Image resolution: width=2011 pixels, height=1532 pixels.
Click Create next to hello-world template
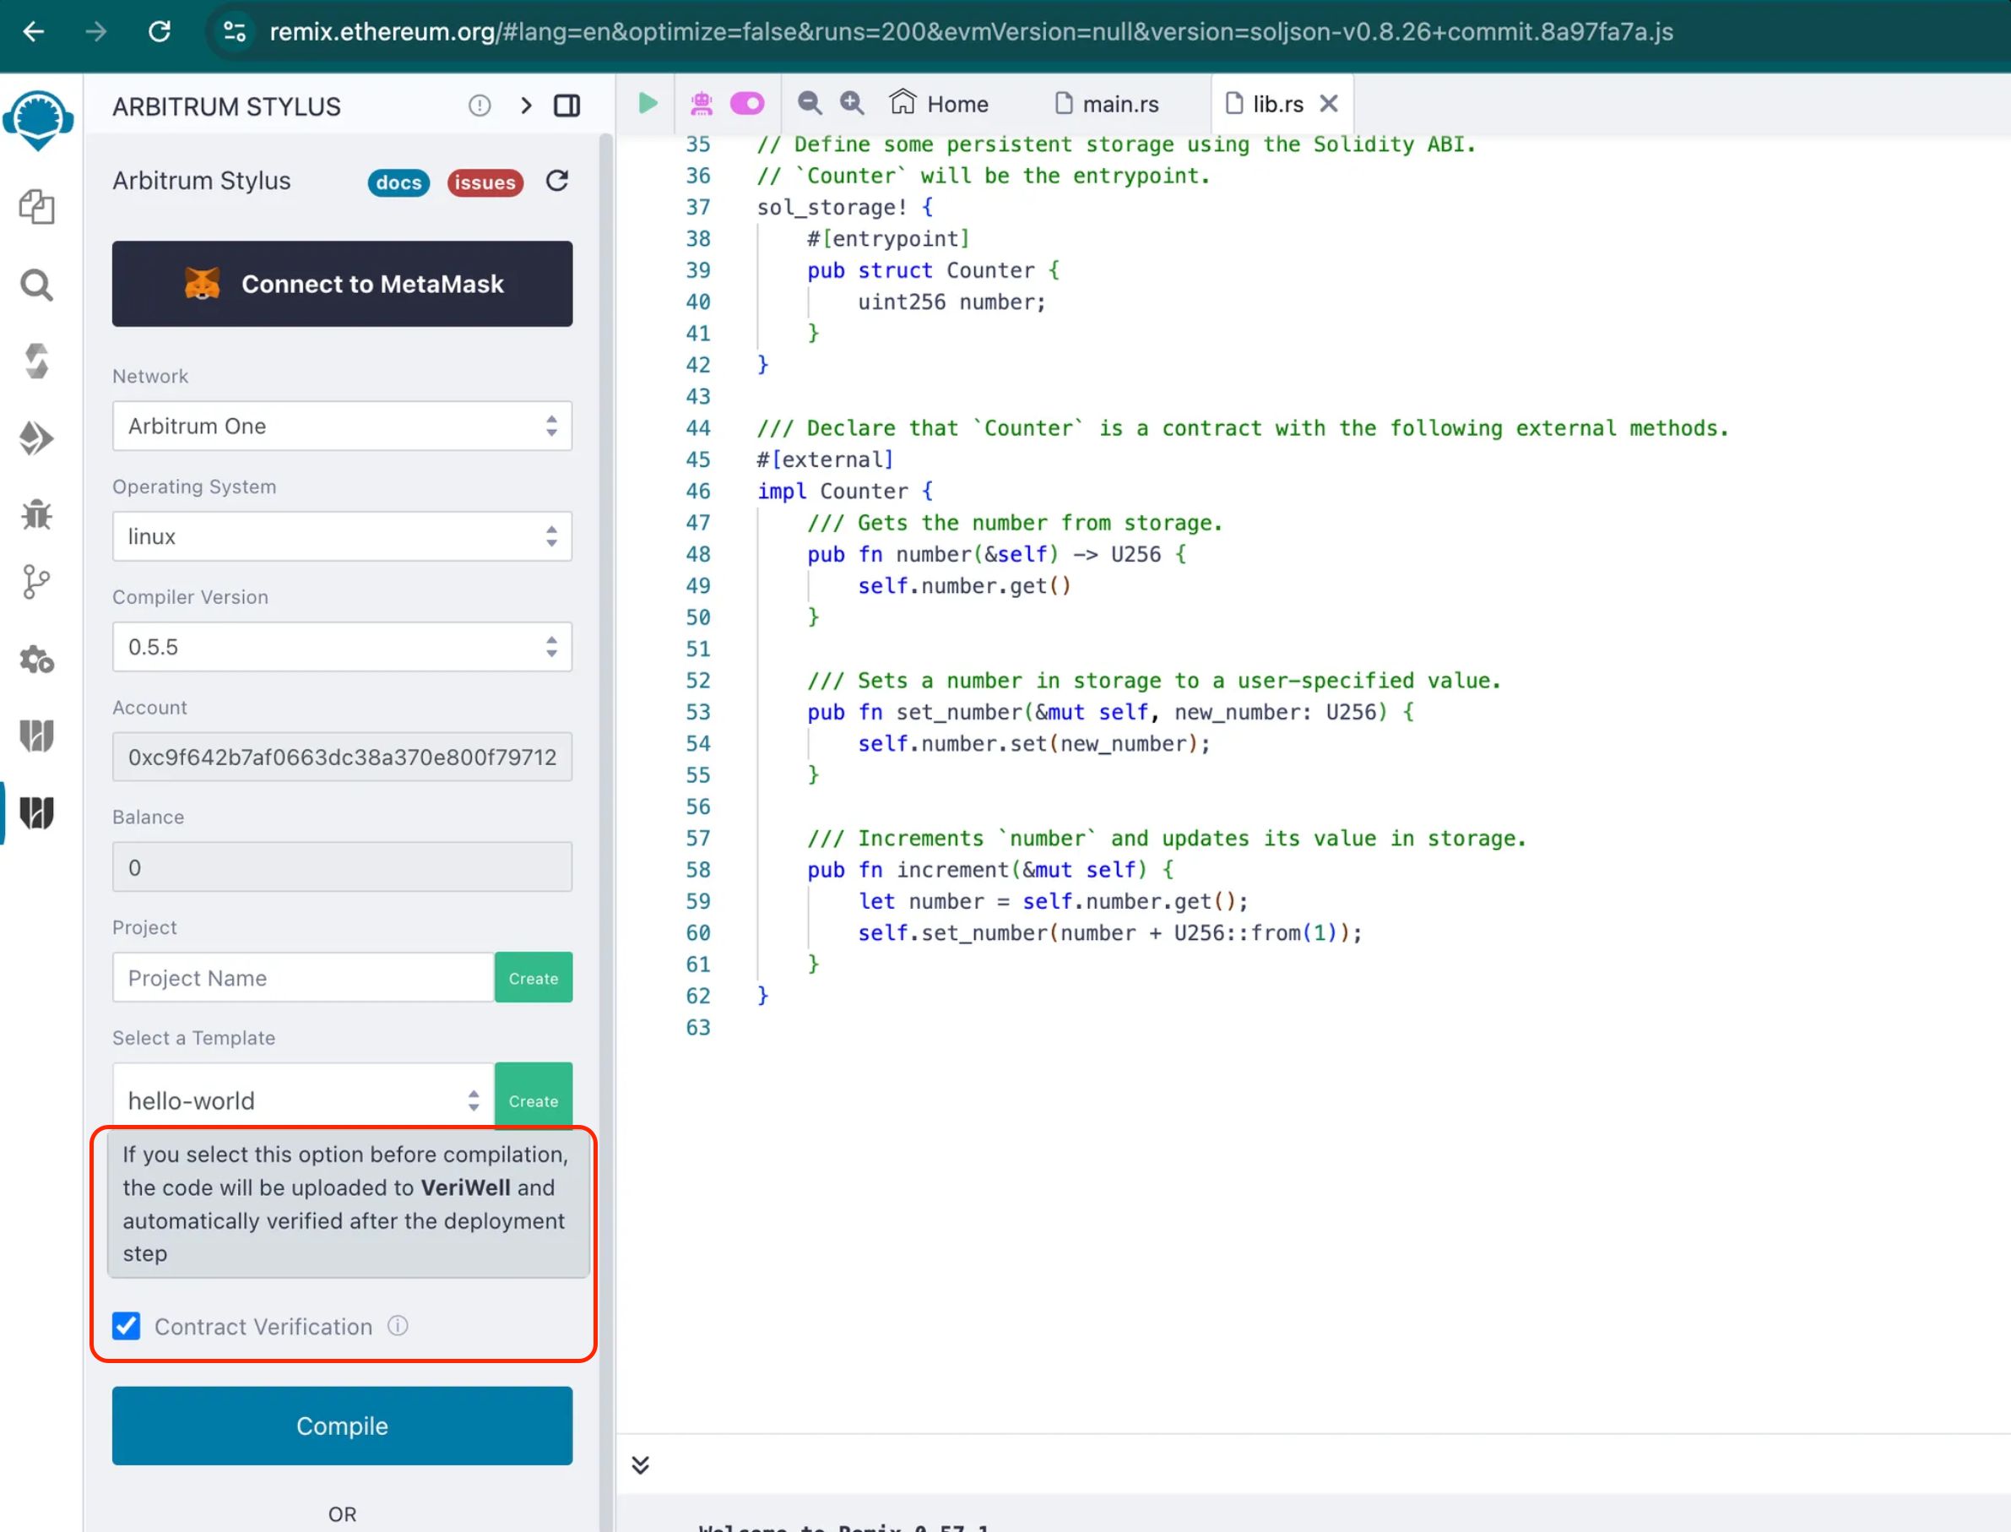coord(534,1100)
